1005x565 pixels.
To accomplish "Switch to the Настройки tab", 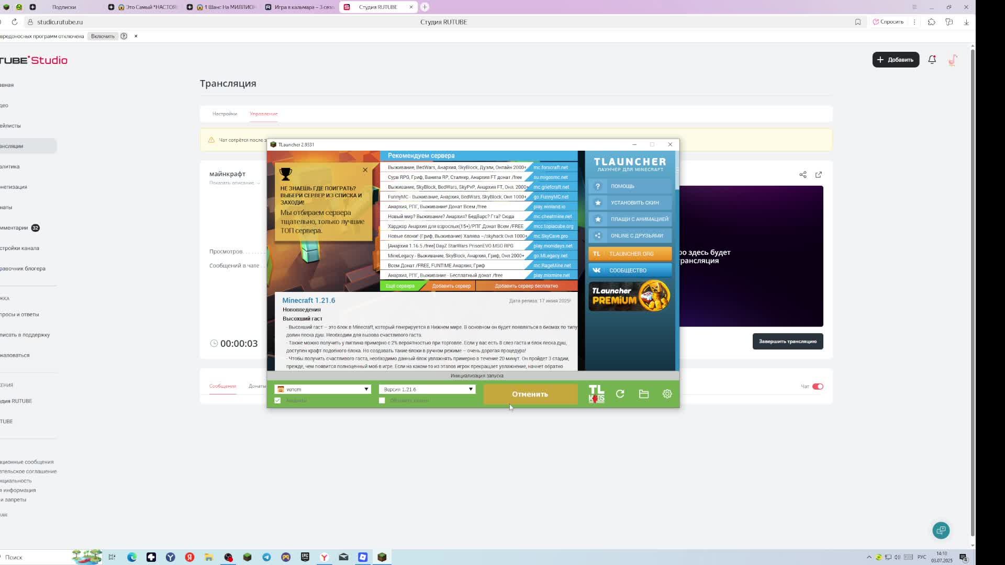I will (x=225, y=114).
